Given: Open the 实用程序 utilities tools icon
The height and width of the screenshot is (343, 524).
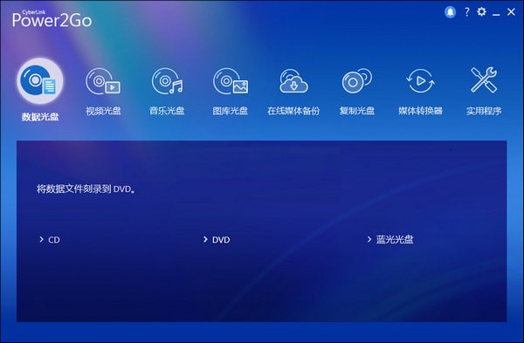Looking at the screenshot, I should [x=484, y=80].
